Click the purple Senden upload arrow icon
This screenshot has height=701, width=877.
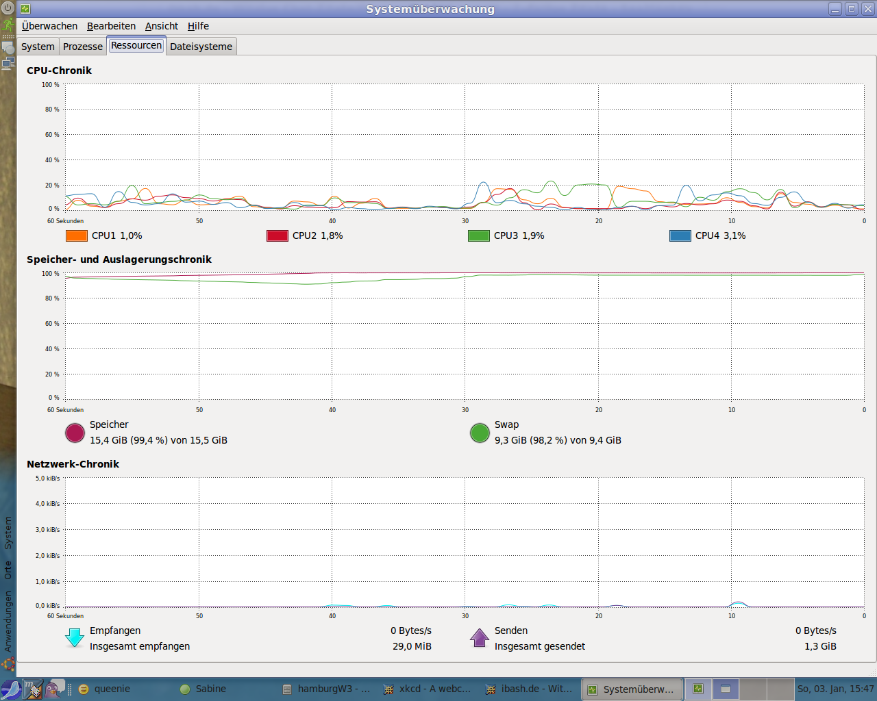point(480,638)
